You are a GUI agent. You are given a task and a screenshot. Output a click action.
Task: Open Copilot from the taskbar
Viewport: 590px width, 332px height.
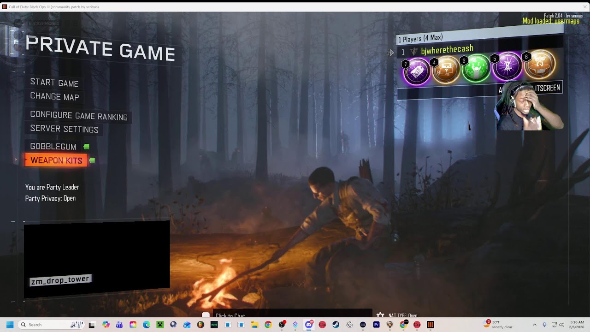[106, 325]
